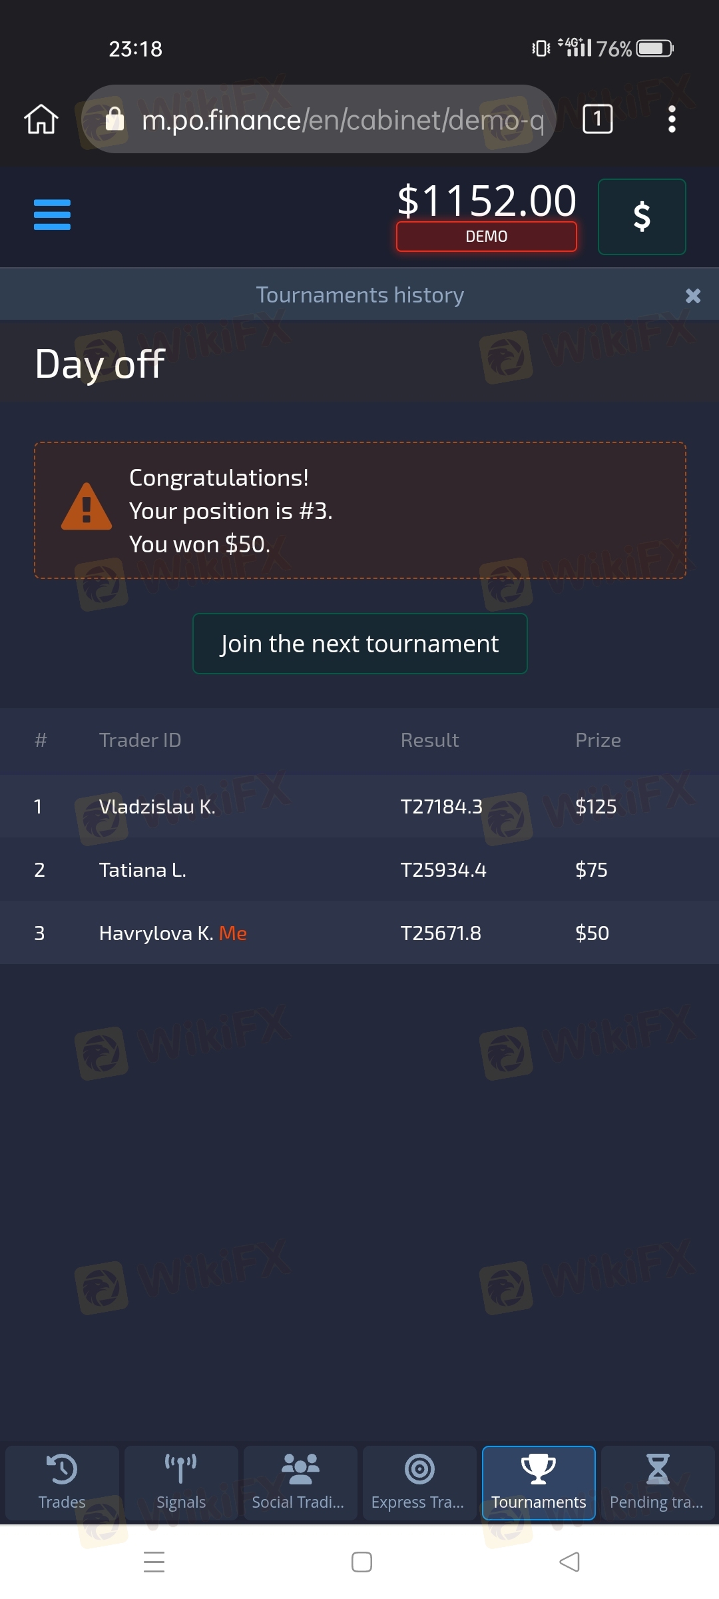Tap the dollar deposit button
This screenshot has height=1599, width=719.
(642, 217)
